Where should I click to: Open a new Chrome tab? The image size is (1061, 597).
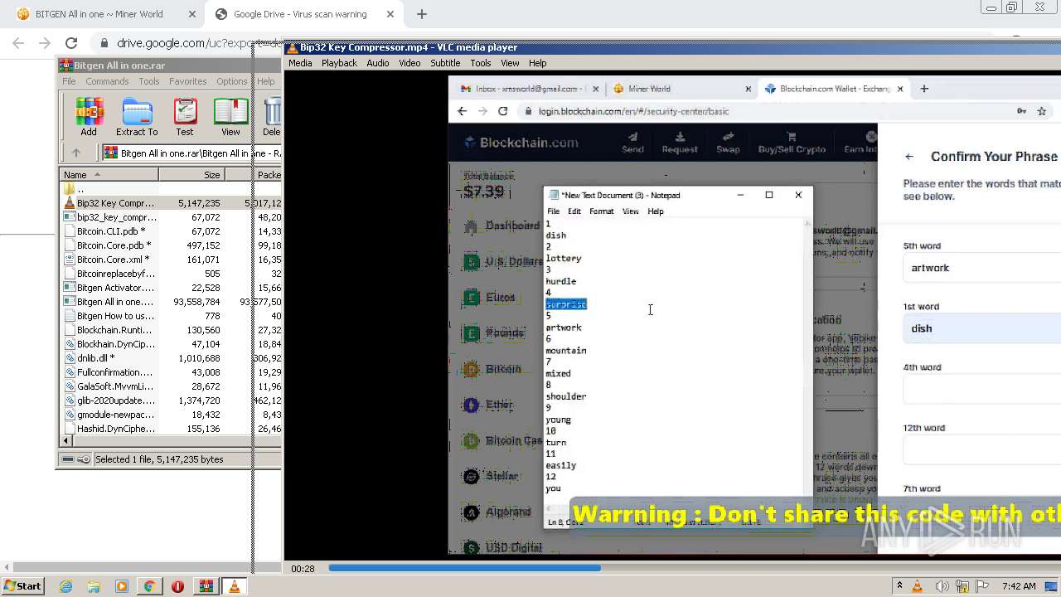pos(422,14)
